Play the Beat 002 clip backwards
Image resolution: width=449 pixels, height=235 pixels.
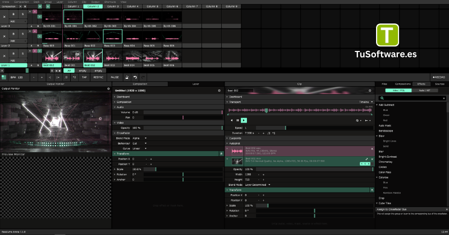232,120
